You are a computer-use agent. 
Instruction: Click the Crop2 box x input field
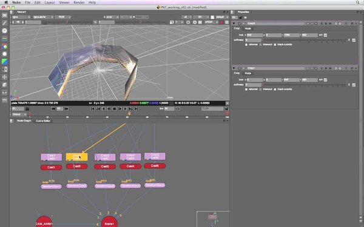pos(255,35)
